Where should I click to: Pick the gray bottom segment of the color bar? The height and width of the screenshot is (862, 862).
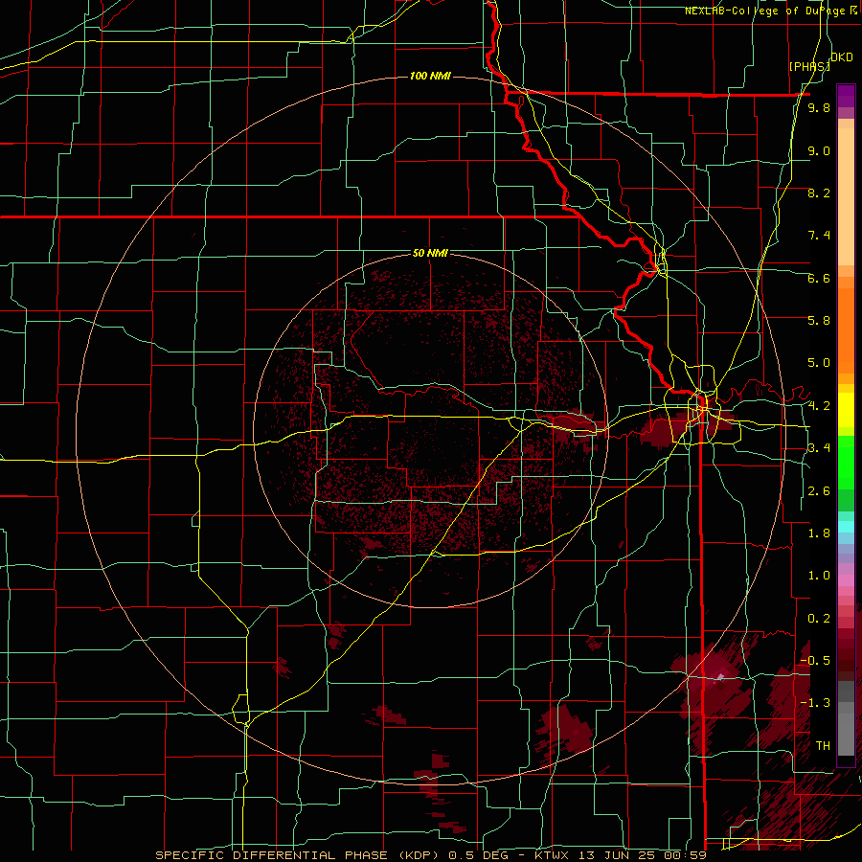(x=846, y=729)
